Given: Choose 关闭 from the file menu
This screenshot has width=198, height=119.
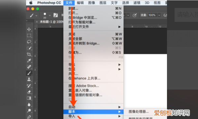Looking at the screenshot, I should [x=93, y=34].
